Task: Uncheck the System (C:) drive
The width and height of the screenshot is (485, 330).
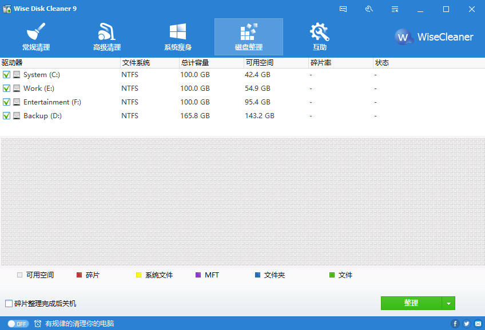Action: point(7,74)
